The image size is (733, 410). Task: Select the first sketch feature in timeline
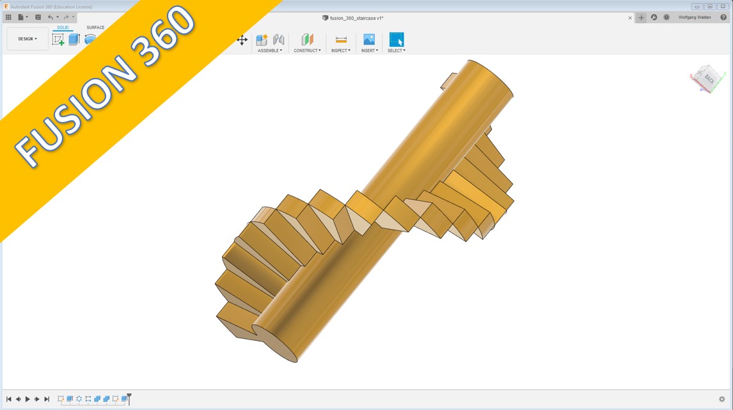[x=60, y=398]
